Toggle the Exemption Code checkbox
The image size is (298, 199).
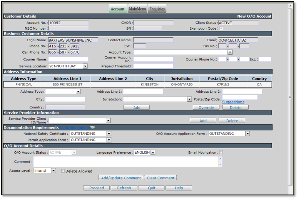click(221, 28)
